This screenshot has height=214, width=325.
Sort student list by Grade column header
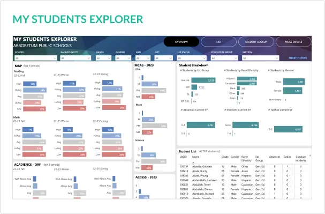(x=225, y=157)
